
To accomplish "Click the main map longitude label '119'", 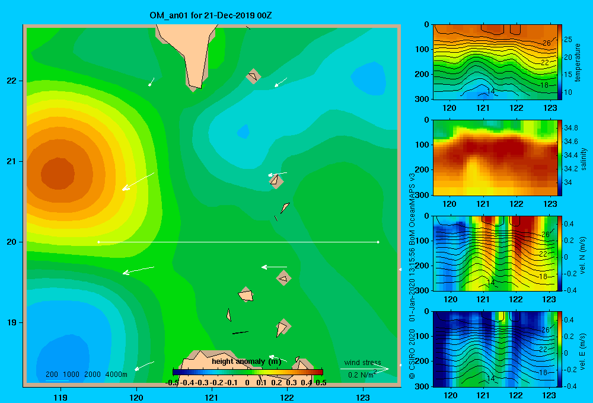I will [60, 397].
